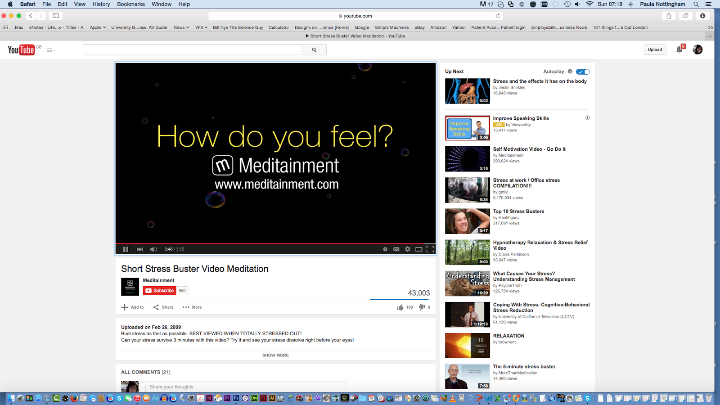This screenshot has width=720, height=405.
Task: Open the Calculator bookmark
Action: point(279,27)
